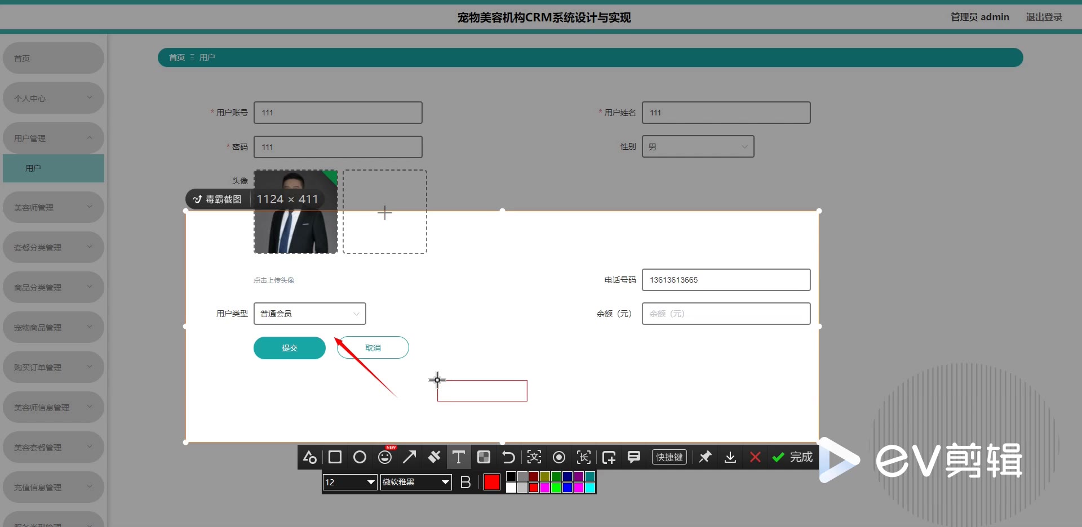Click 完成 to finish screenshot
The image size is (1082, 527).
coord(793,457)
